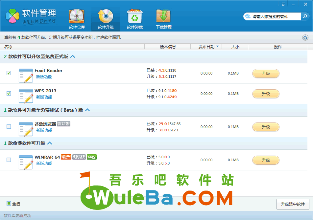The height and width of the screenshot is (220, 313).
Task: View 新版功能 for WINRAR 64
Action: tap(44, 164)
